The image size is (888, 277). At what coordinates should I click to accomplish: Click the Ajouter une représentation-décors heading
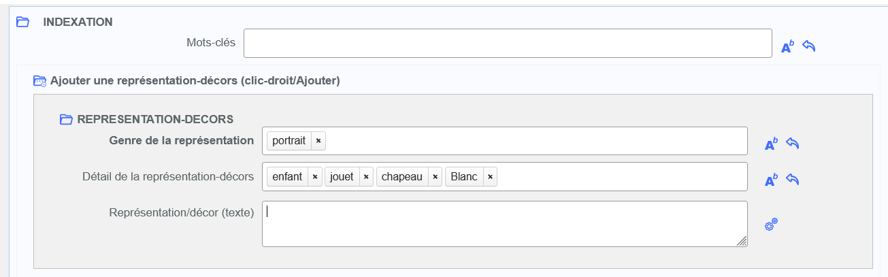point(195,80)
